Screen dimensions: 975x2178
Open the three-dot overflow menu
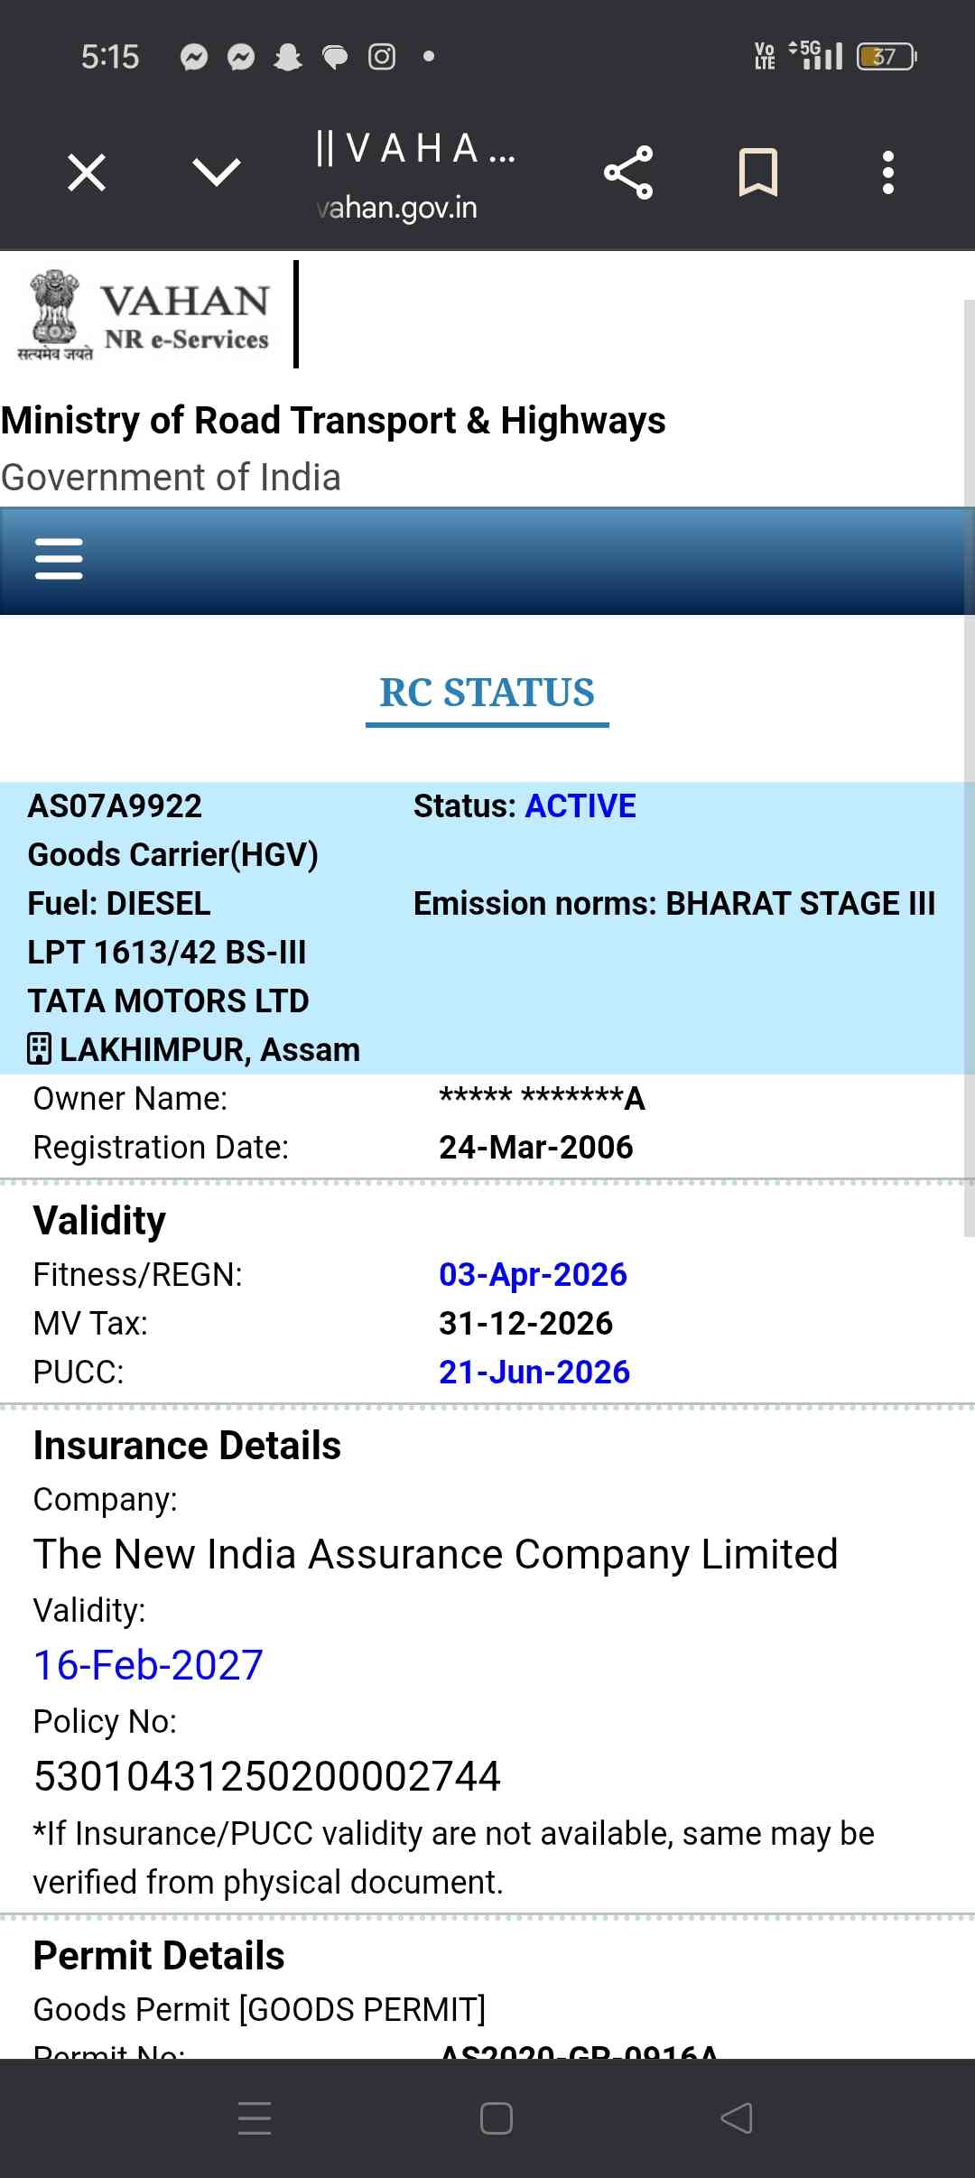tap(888, 172)
